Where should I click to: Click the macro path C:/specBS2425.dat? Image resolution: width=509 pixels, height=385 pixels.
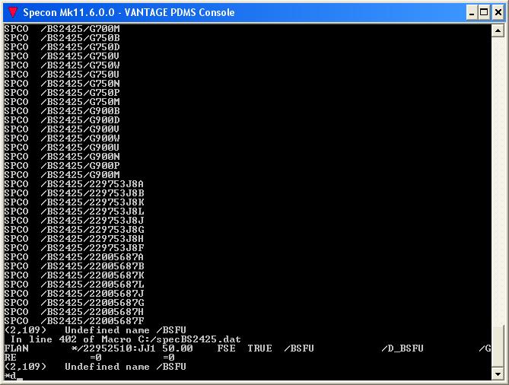tap(189, 339)
